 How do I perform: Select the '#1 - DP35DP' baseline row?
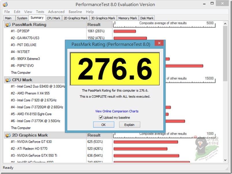point(20,31)
